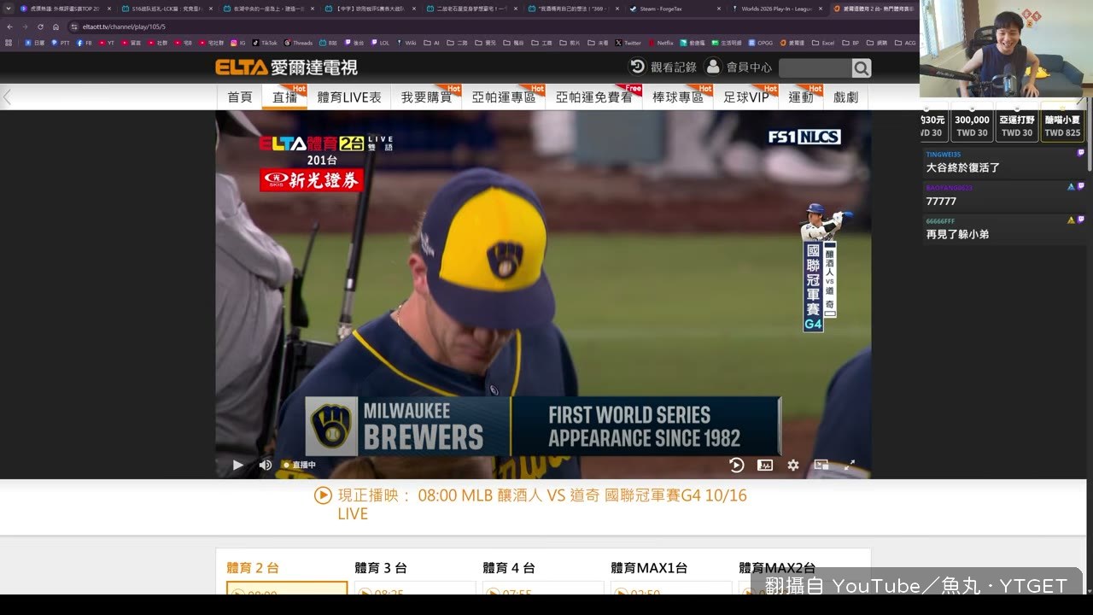
Task: Mute the video player volume
Action: click(x=266, y=465)
